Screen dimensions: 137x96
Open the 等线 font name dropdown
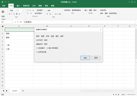click(x=13, y=11)
